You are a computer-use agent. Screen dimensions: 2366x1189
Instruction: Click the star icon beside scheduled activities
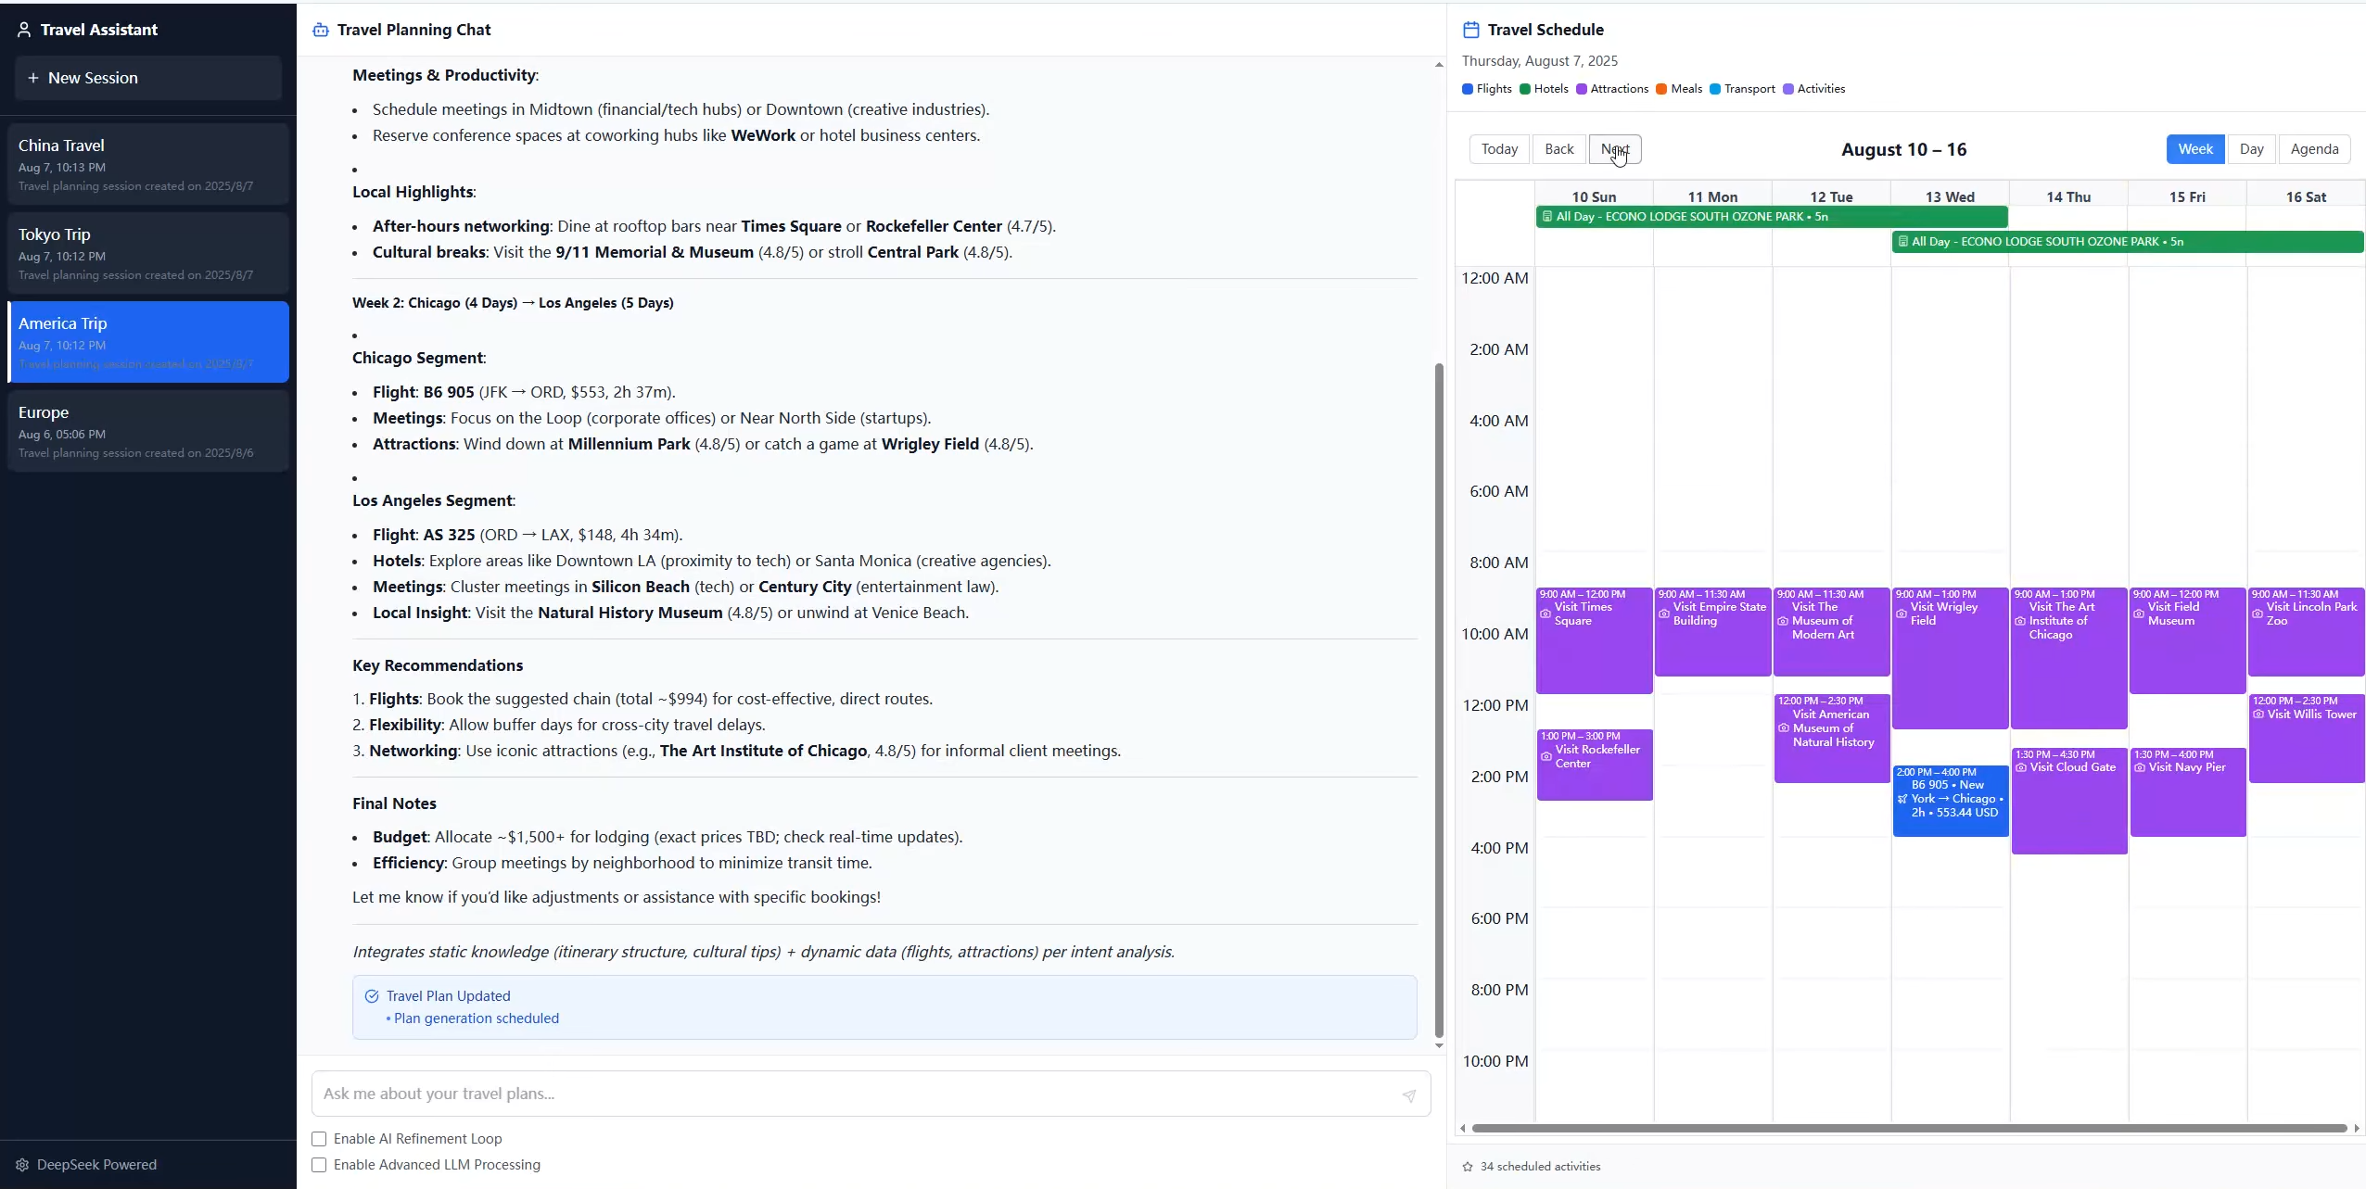(1468, 1167)
